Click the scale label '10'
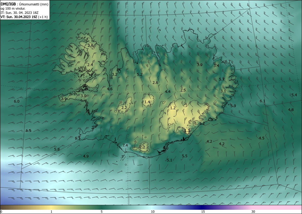This screenshot has height=214, width=302. point(153,212)
